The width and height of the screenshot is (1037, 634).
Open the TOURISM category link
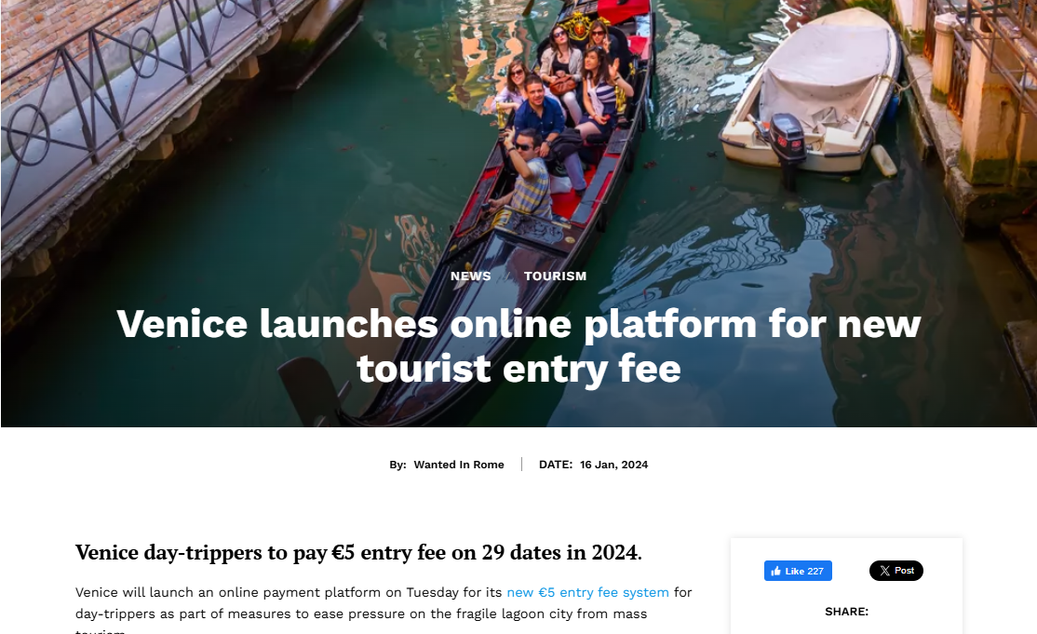555,277
